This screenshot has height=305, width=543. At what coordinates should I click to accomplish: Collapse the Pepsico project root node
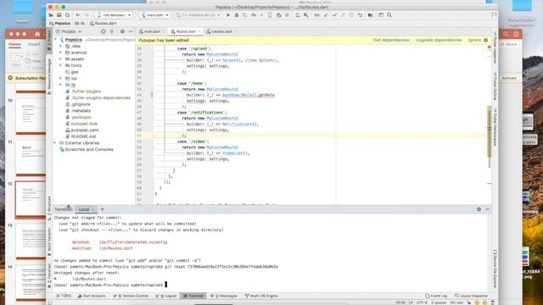click(56, 40)
